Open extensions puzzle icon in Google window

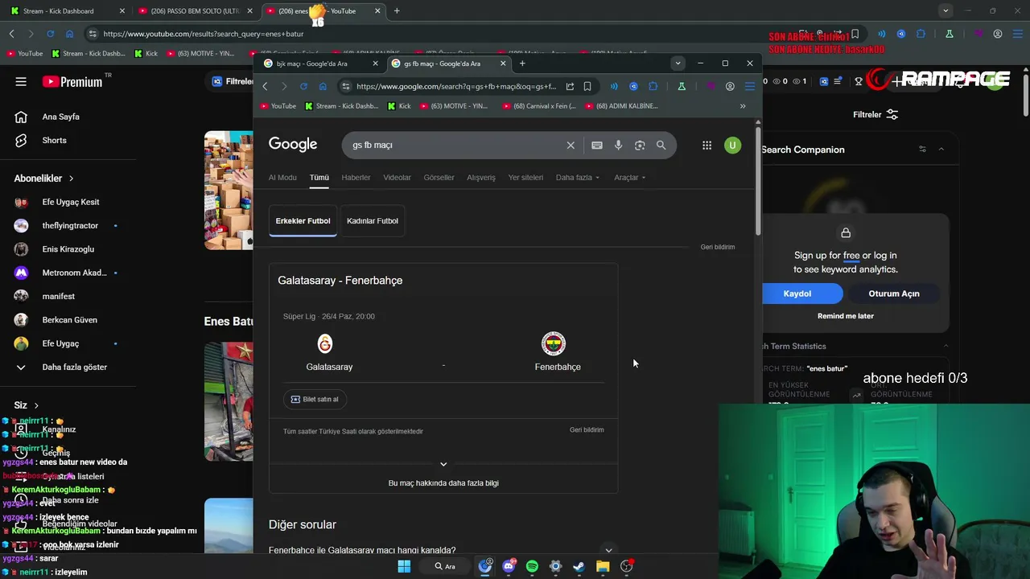tap(653, 86)
